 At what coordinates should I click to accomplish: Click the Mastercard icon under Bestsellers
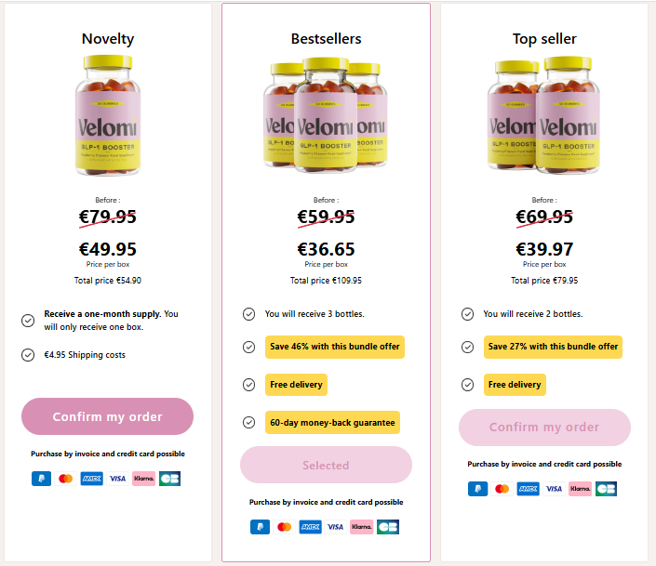(x=285, y=527)
